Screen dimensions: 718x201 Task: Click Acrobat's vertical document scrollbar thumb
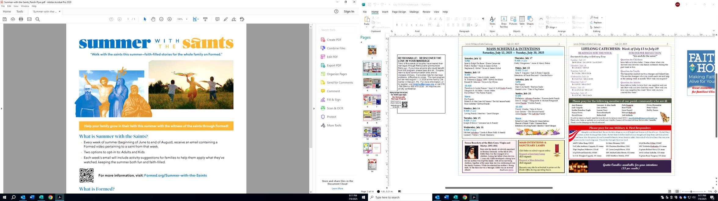311,89
